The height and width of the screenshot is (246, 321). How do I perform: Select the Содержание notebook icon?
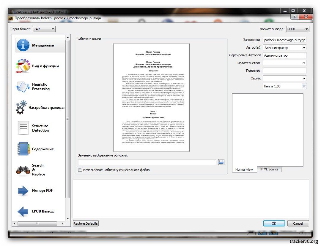click(23, 149)
